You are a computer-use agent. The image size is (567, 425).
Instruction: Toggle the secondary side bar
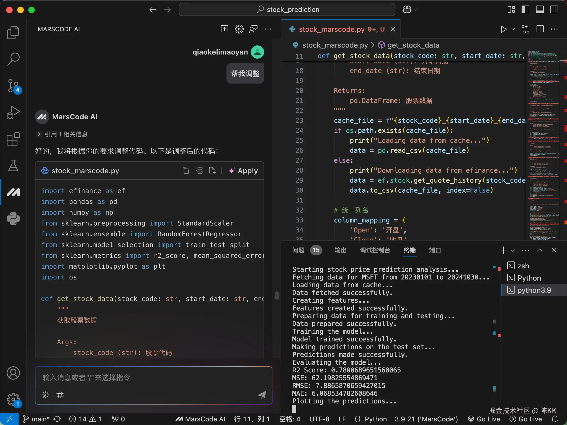tap(554, 10)
